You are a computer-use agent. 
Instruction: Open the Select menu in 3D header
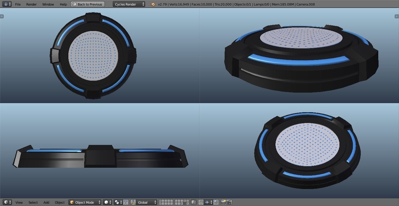[x=33, y=202]
